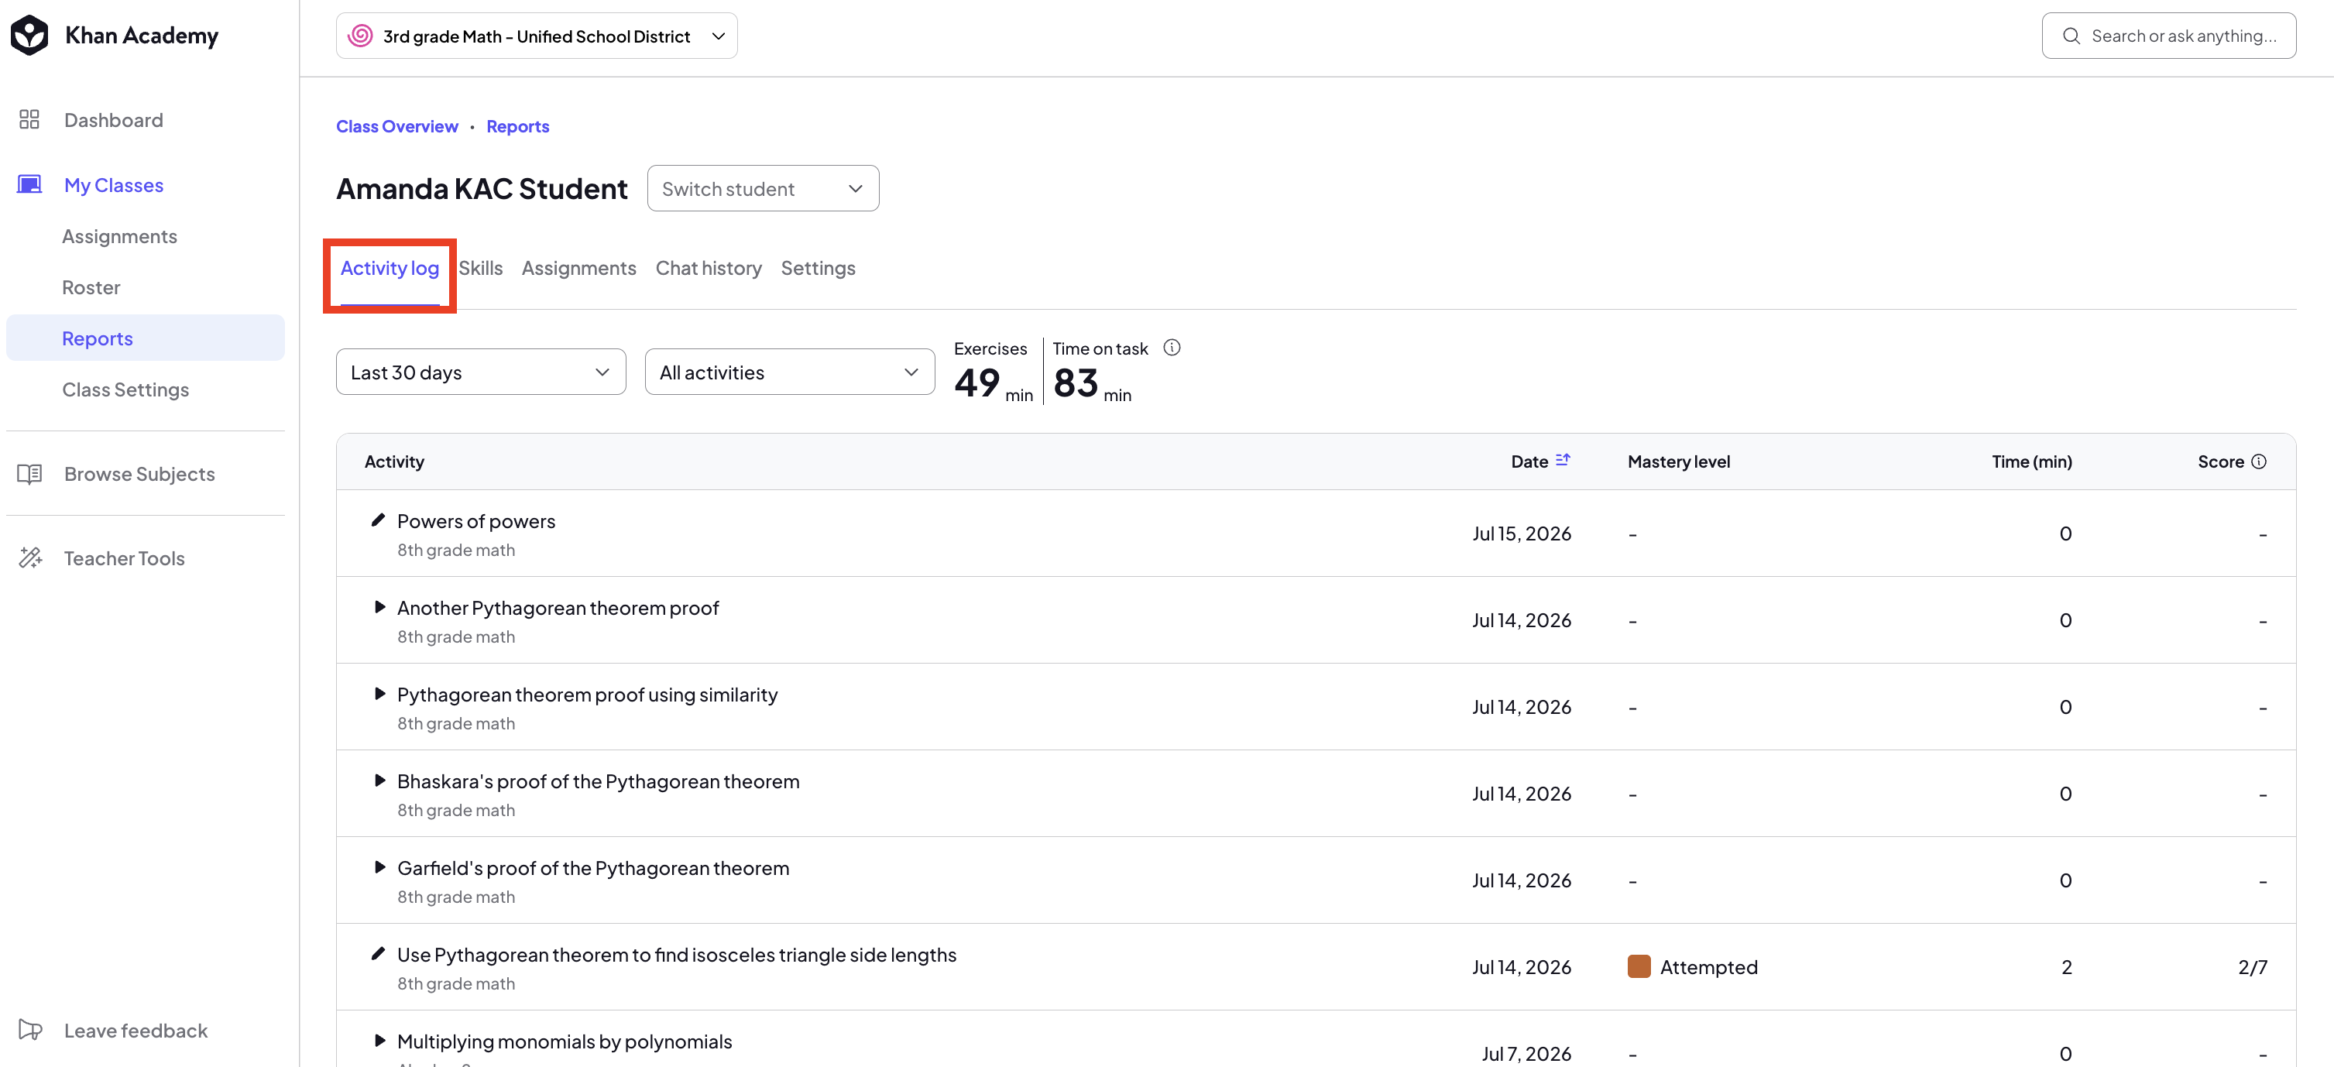
Task: Click the Time on task info icon
Action: pos(1172,348)
